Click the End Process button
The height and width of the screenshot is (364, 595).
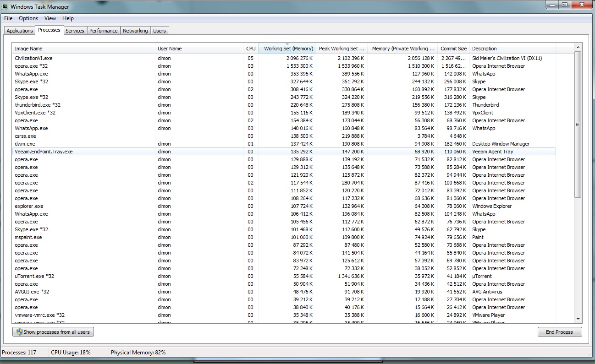559,332
